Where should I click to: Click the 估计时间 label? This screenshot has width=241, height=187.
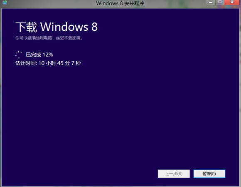coord(26,63)
